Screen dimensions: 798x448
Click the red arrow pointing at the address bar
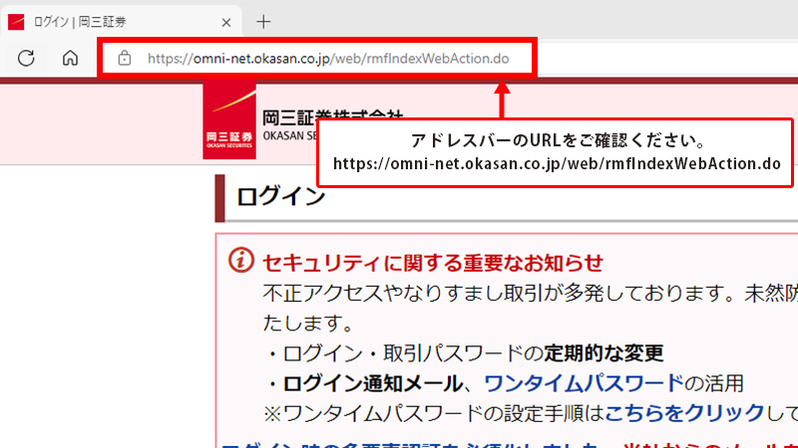click(503, 102)
